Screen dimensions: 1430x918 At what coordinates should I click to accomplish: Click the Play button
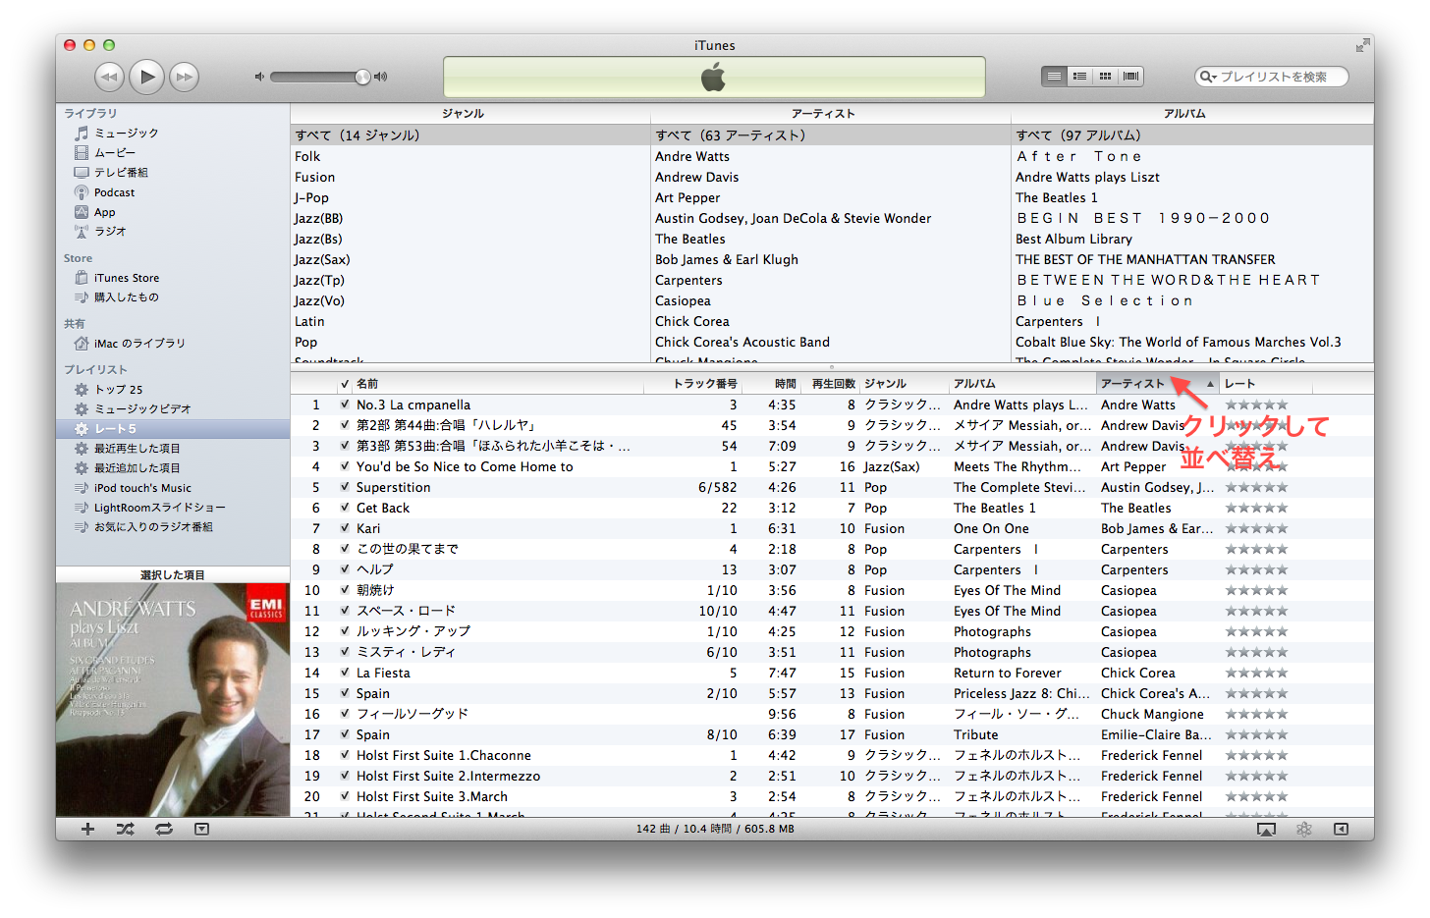147,77
